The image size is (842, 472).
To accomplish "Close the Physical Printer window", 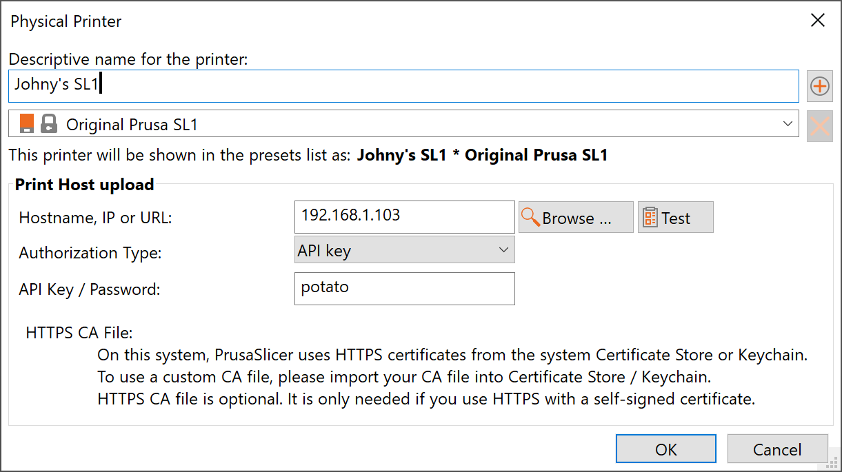I will point(818,21).
